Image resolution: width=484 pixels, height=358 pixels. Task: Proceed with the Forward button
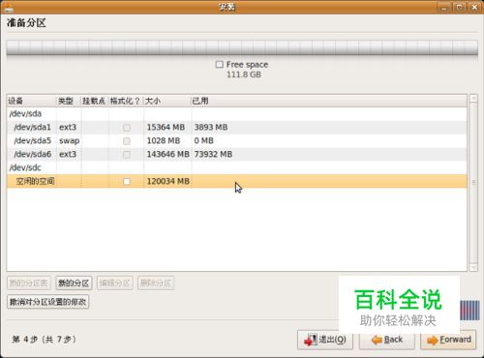point(448,340)
